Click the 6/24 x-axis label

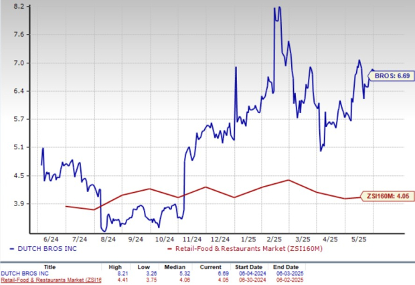[x=51, y=240]
